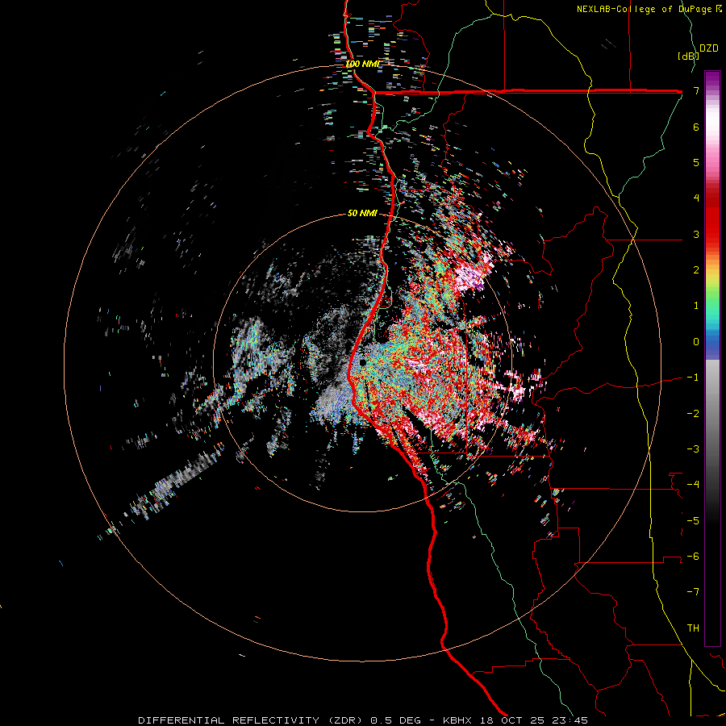Click the 50 NMI range ring label
The image size is (726, 726).
[x=362, y=213]
